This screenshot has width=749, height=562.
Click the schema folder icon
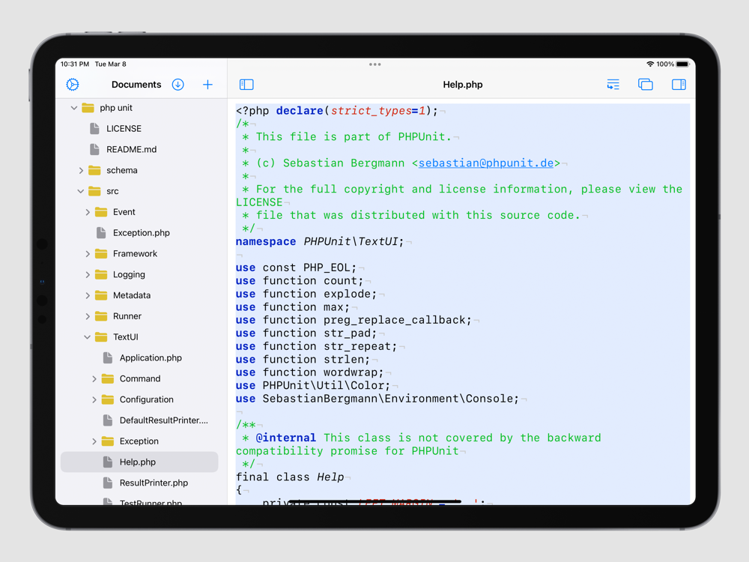[x=94, y=171]
